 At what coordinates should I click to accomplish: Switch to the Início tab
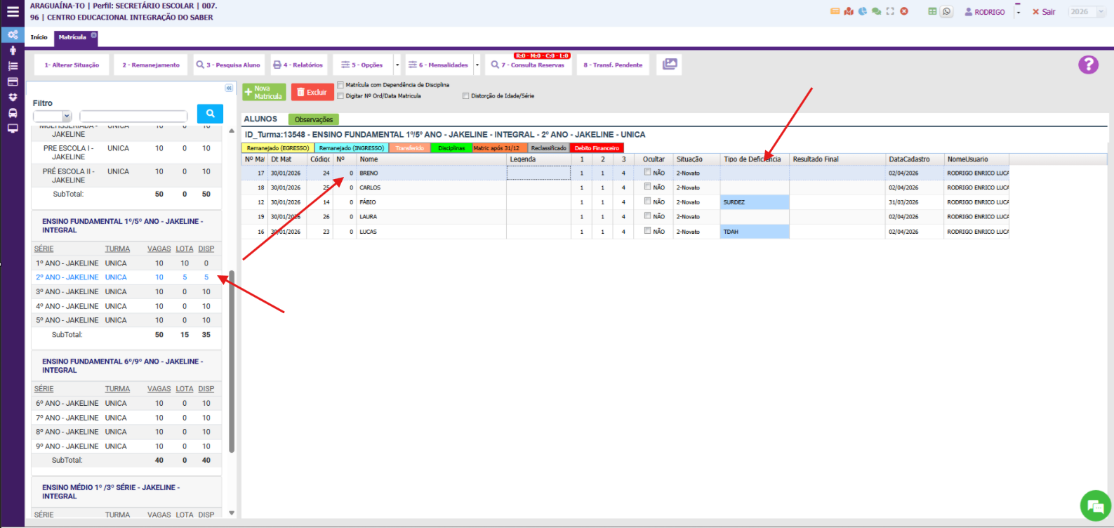pos(39,37)
